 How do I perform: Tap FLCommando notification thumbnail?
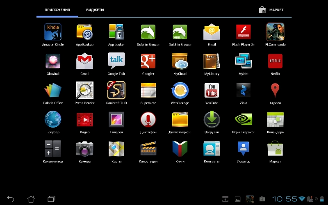click(250, 199)
